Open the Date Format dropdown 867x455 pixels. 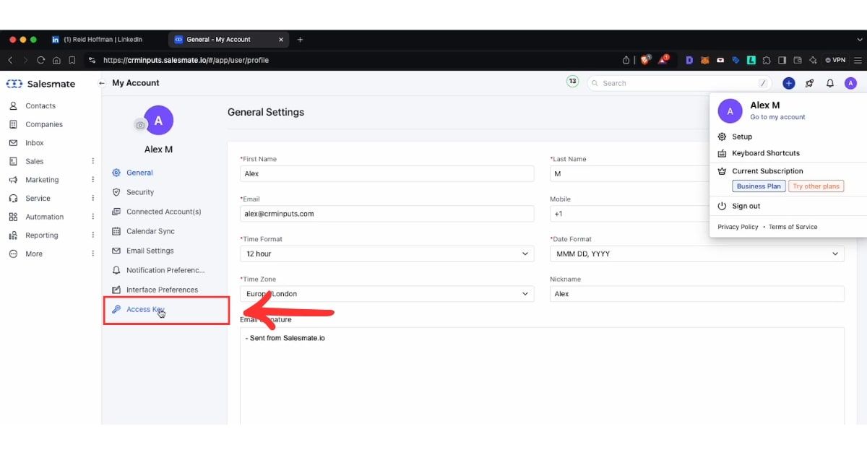tap(697, 253)
